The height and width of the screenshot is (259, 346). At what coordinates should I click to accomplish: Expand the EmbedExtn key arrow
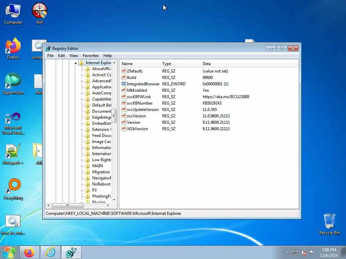(x=82, y=124)
